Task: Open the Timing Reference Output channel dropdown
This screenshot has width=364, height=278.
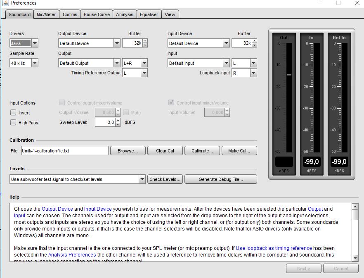Action: (144, 73)
